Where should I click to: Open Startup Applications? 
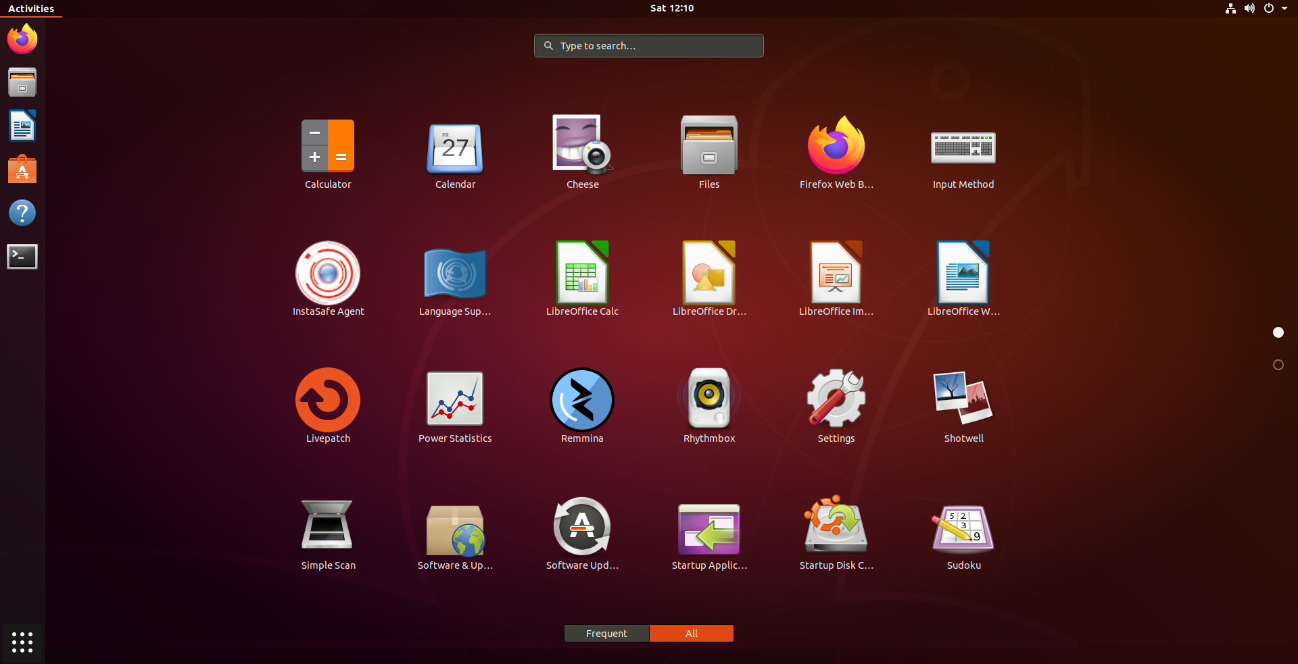click(x=709, y=529)
